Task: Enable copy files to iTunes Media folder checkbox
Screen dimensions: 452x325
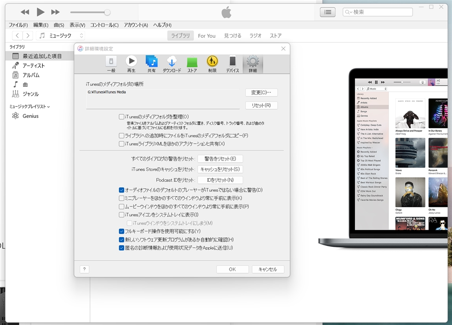Action: click(x=121, y=135)
